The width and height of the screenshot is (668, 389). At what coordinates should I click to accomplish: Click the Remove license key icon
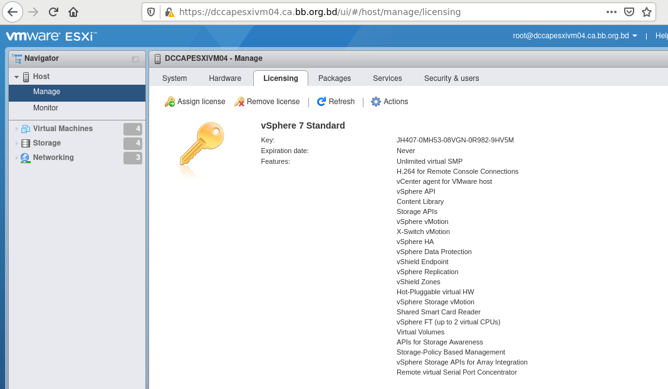(239, 102)
